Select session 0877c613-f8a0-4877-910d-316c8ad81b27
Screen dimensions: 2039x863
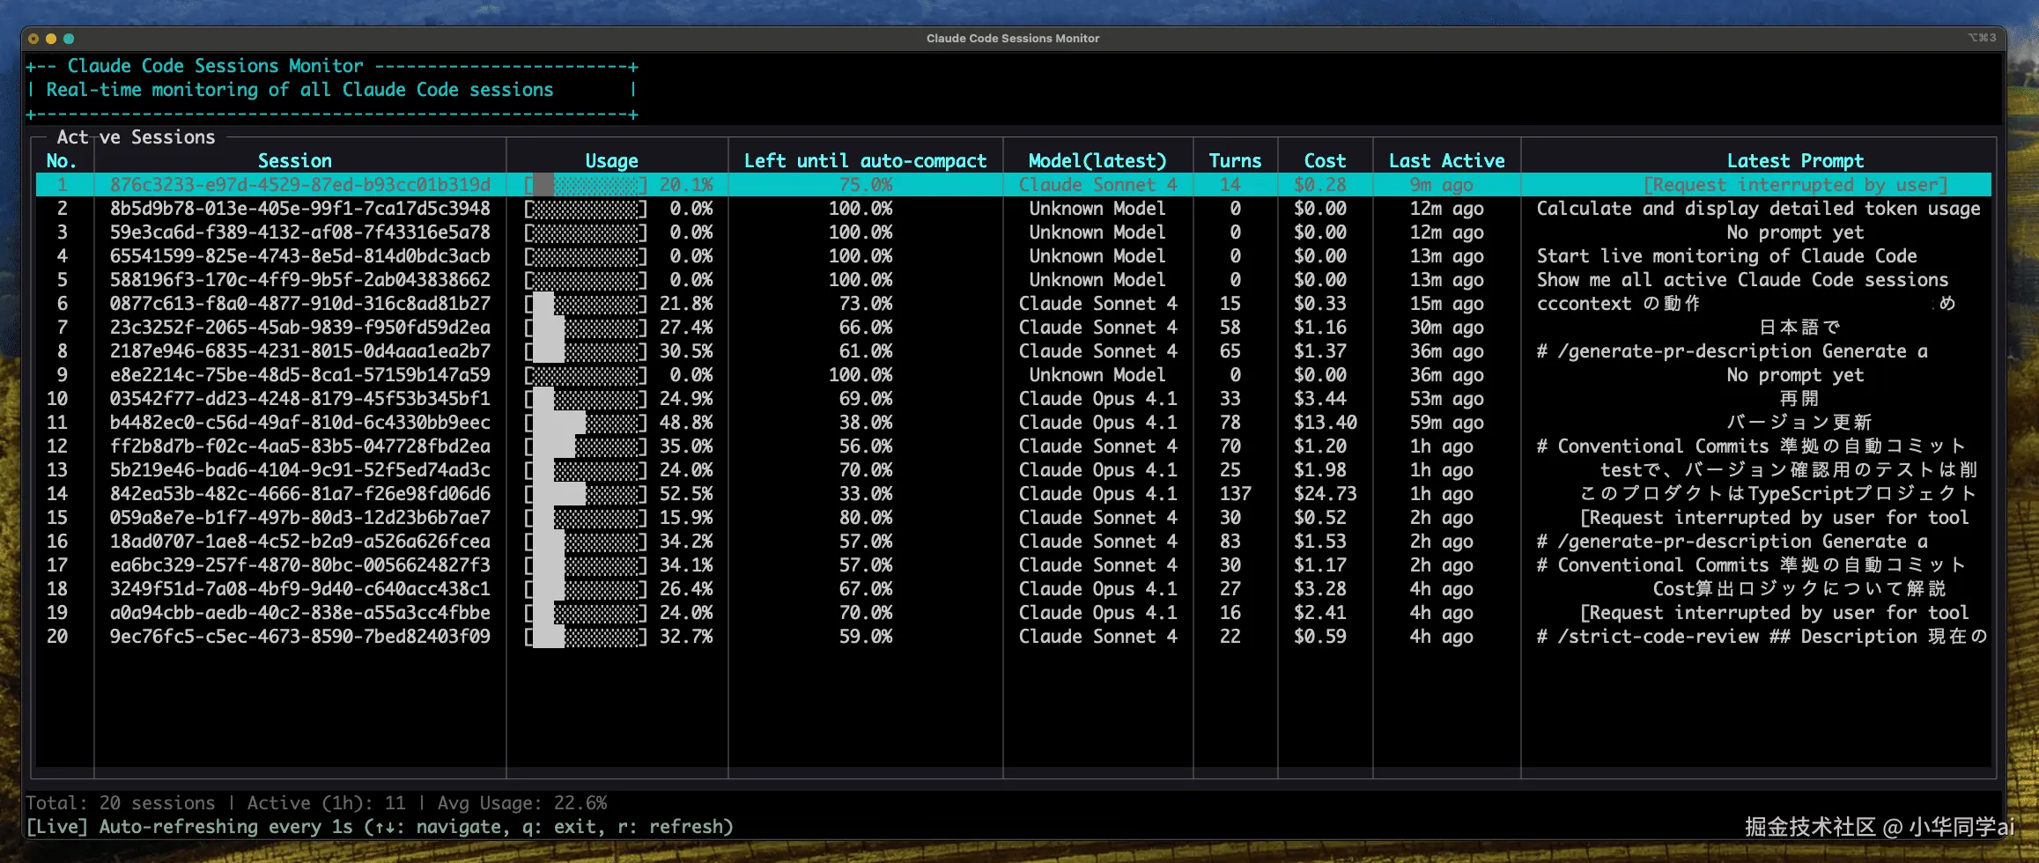(x=1013, y=304)
